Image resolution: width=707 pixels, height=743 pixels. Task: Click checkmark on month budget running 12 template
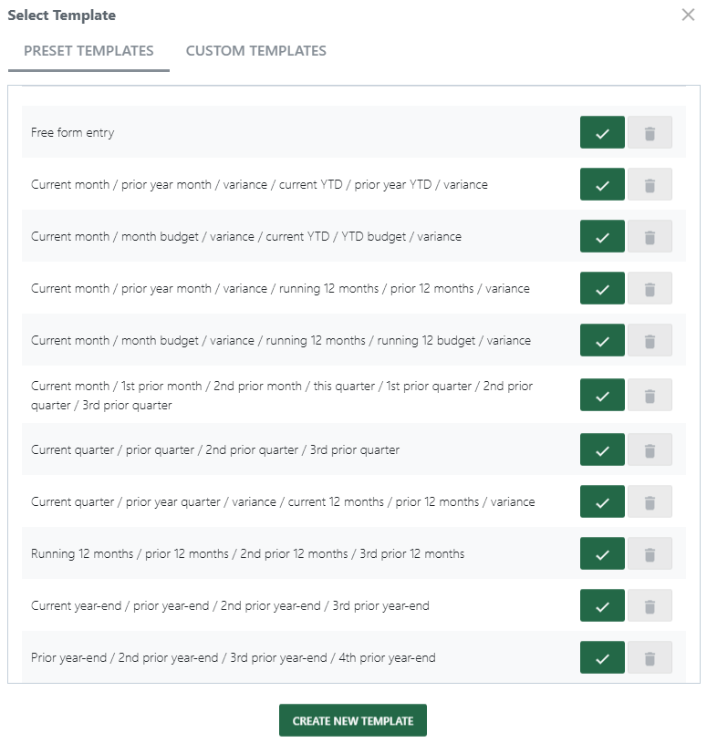tap(602, 340)
